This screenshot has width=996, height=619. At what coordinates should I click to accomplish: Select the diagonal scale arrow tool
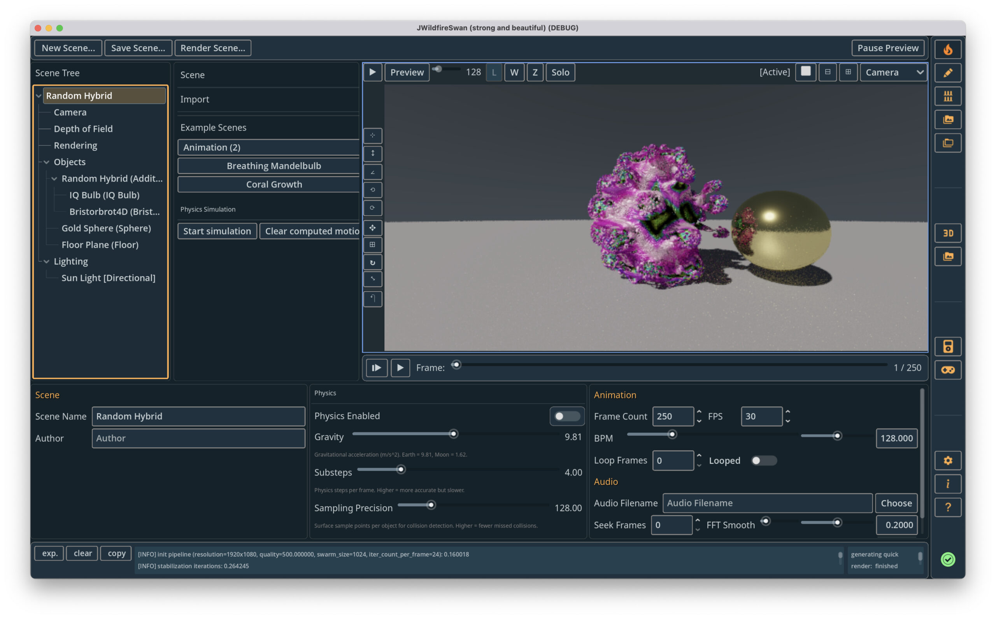372,279
